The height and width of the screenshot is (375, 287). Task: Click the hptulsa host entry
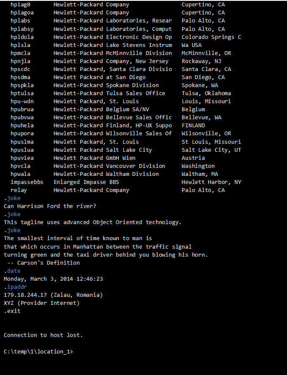coord(22,93)
